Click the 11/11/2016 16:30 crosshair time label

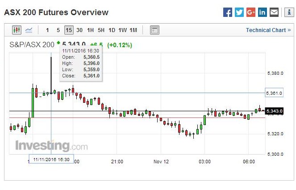pos(51,160)
